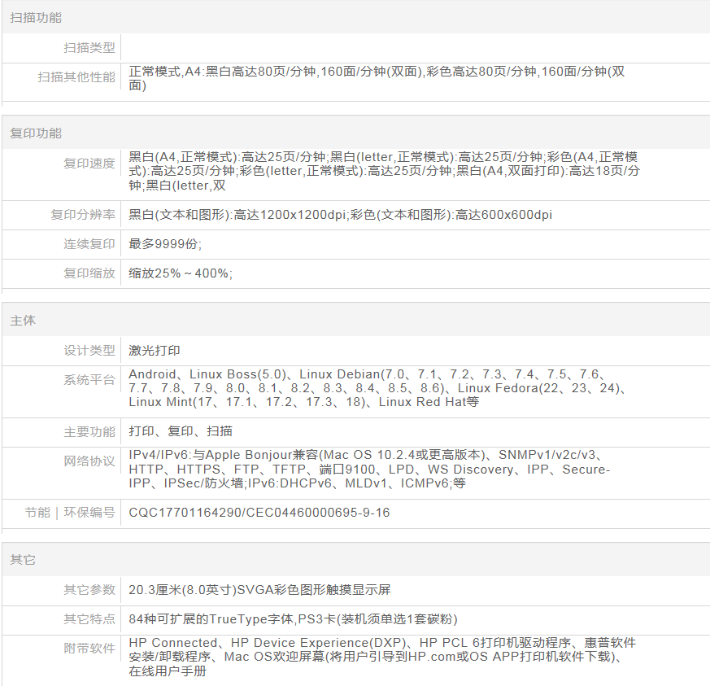Click the 复印功能 section header

(35, 133)
